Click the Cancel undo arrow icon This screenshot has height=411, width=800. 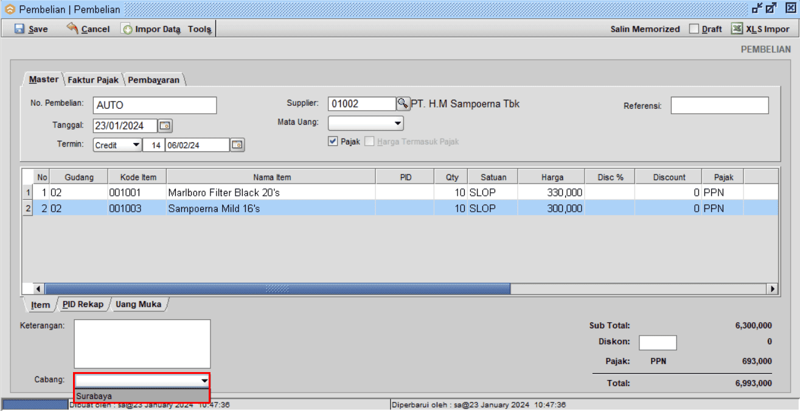click(72, 29)
